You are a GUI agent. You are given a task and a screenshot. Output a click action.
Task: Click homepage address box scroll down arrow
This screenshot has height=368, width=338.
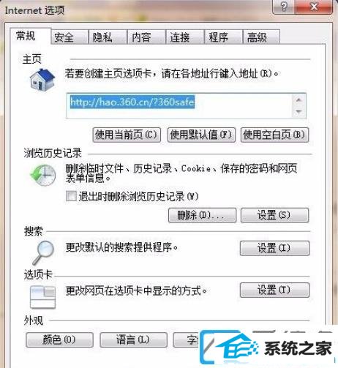[298, 111]
